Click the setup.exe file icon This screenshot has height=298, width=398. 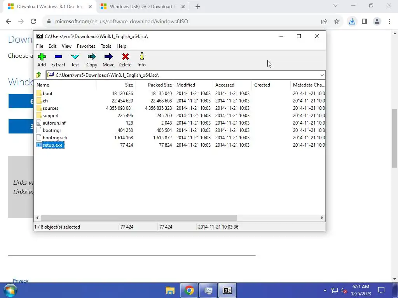[39, 145]
